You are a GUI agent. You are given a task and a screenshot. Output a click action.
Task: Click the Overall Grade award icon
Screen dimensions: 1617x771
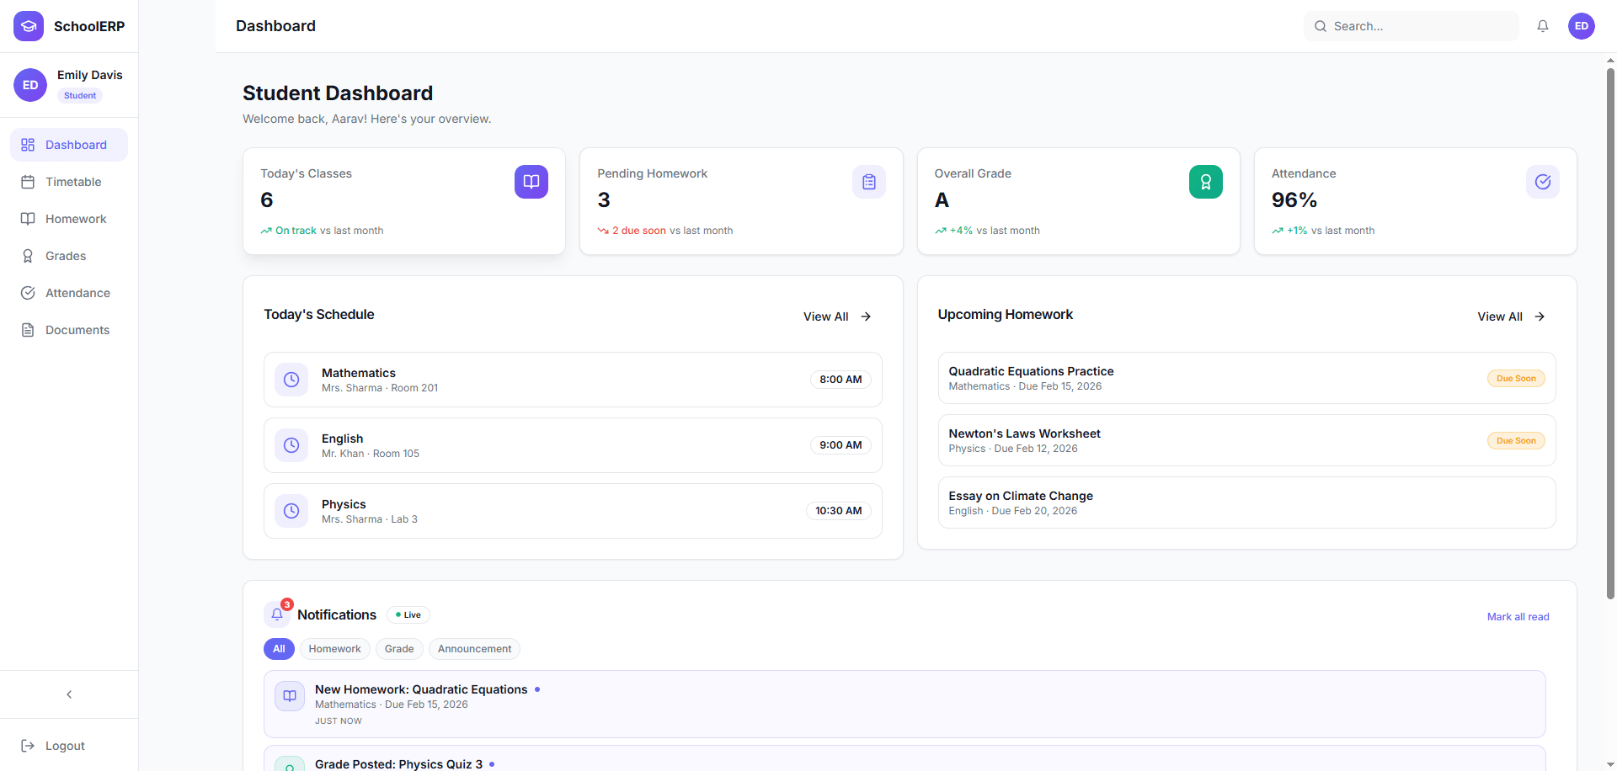[1206, 182]
